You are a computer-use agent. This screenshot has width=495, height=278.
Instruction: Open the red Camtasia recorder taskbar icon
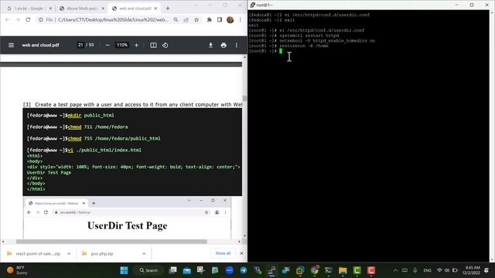[371, 270]
